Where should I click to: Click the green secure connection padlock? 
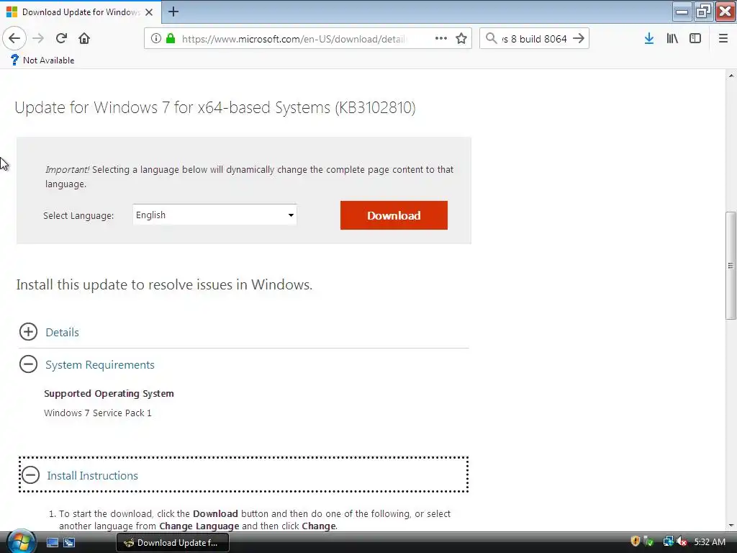[x=171, y=39]
